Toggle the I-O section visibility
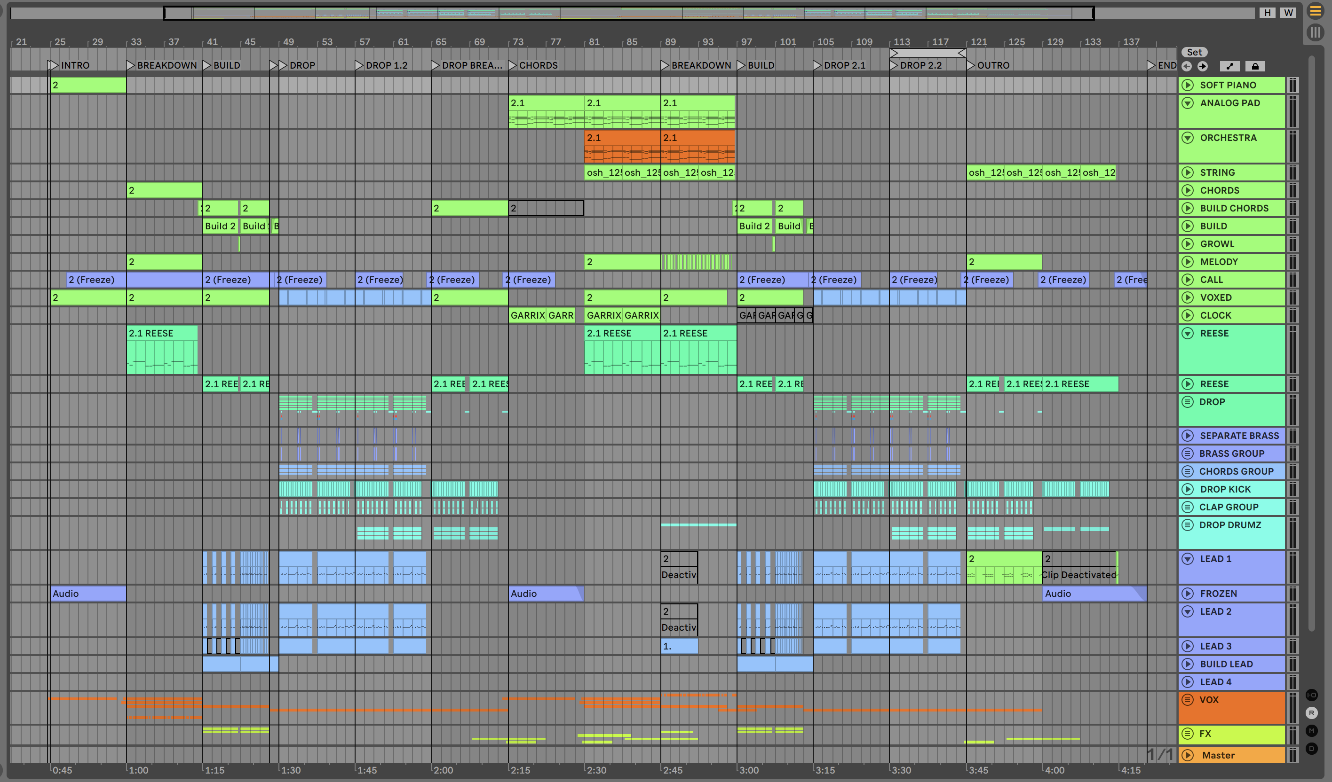1332x782 pixels. 1311,695
